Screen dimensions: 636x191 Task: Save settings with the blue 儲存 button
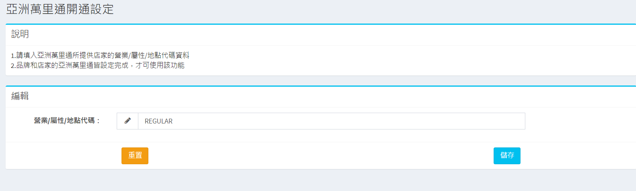coord(507,156)
